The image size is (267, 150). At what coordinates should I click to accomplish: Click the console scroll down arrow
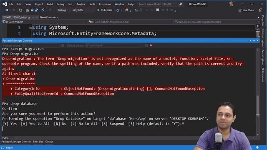point(258,134)
